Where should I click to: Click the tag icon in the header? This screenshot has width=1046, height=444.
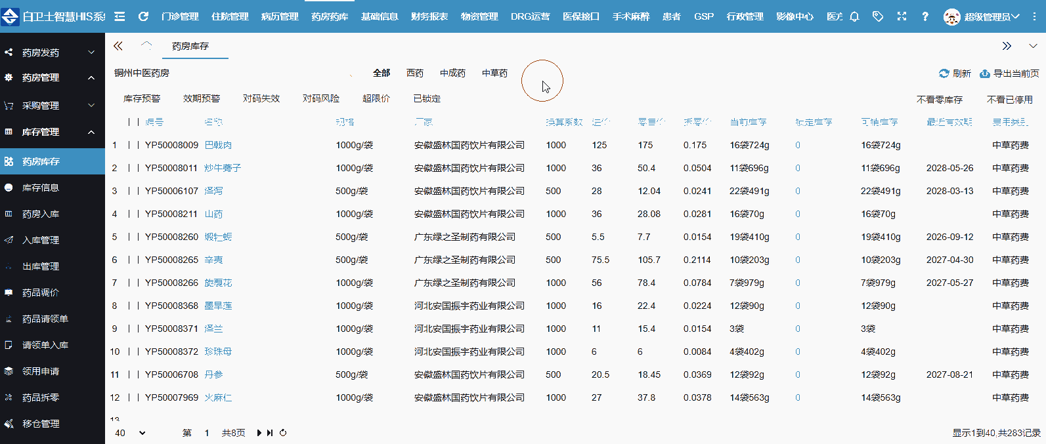pyautogui.click(x=878, y=16)
